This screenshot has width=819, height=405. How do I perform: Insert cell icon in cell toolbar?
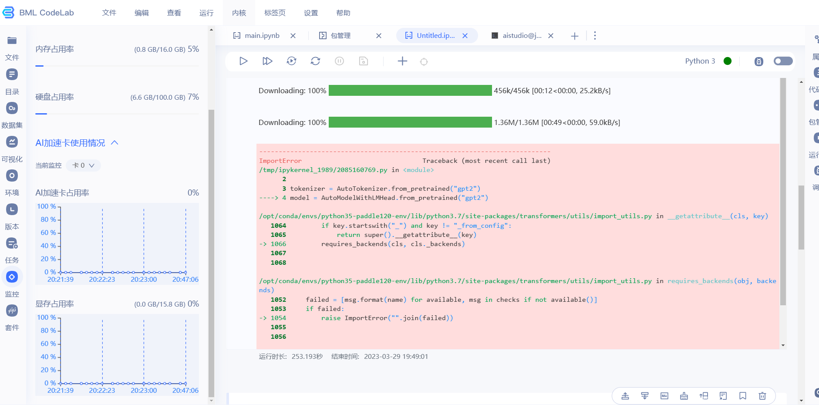703,396
